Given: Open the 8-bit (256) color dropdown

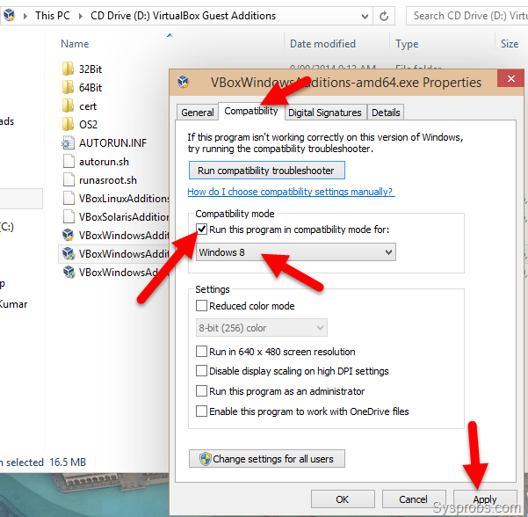Looking at the screenshot, I should tap(262, 328).
